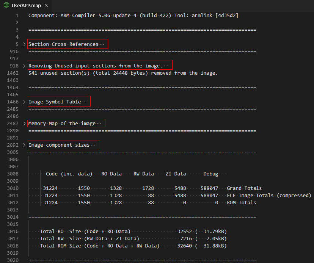Click the 31.88kB value

coord(214,246)
